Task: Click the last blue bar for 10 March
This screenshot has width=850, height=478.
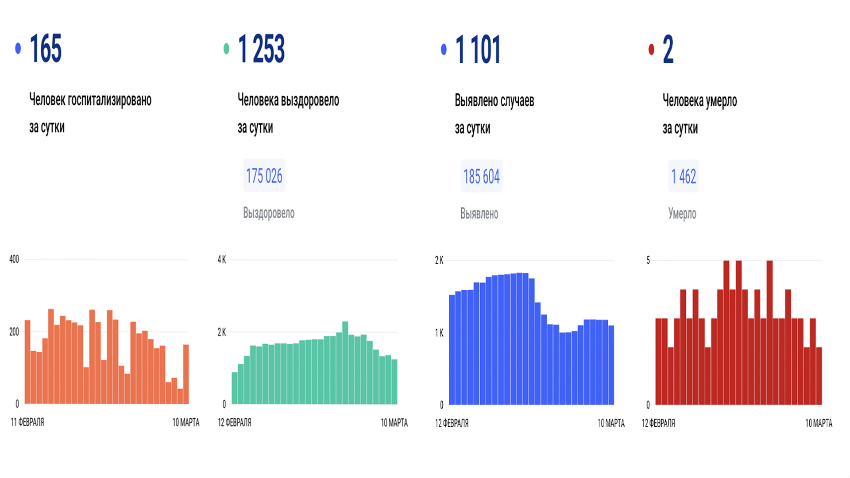Action: (611, 365)
